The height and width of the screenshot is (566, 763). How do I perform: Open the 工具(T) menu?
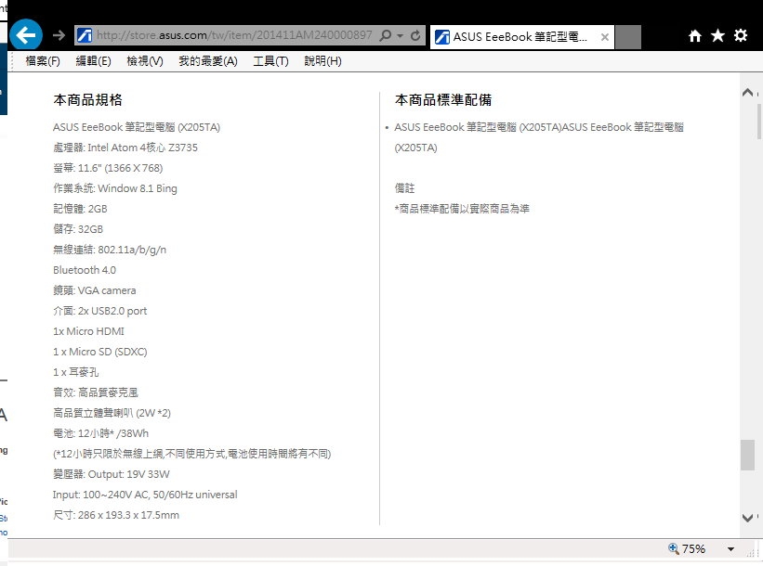pyautogui.click(x=271, y=61)
